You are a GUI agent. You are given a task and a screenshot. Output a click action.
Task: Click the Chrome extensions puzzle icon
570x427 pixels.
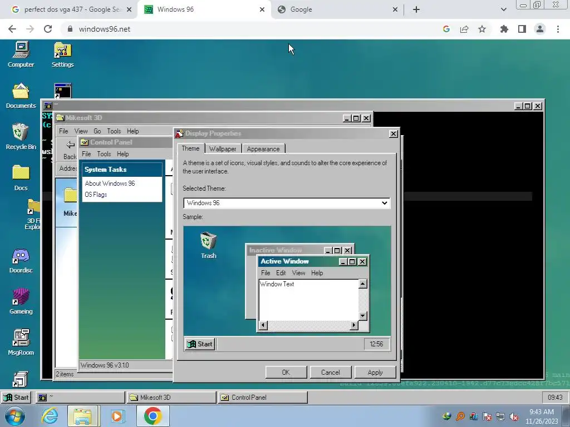[x=504, y=29]
